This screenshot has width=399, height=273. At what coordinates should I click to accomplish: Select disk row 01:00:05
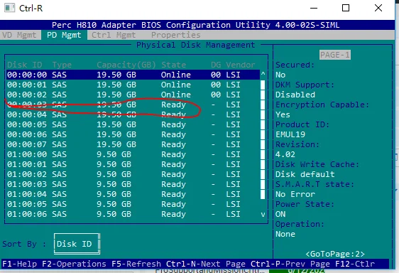pyautogui.click(x=133, y=204)
